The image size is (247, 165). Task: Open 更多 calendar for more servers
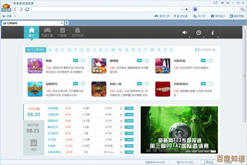(34, 145)
